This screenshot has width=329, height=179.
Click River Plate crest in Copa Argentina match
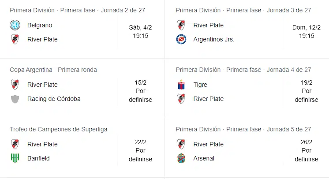[x=15, y=85]
